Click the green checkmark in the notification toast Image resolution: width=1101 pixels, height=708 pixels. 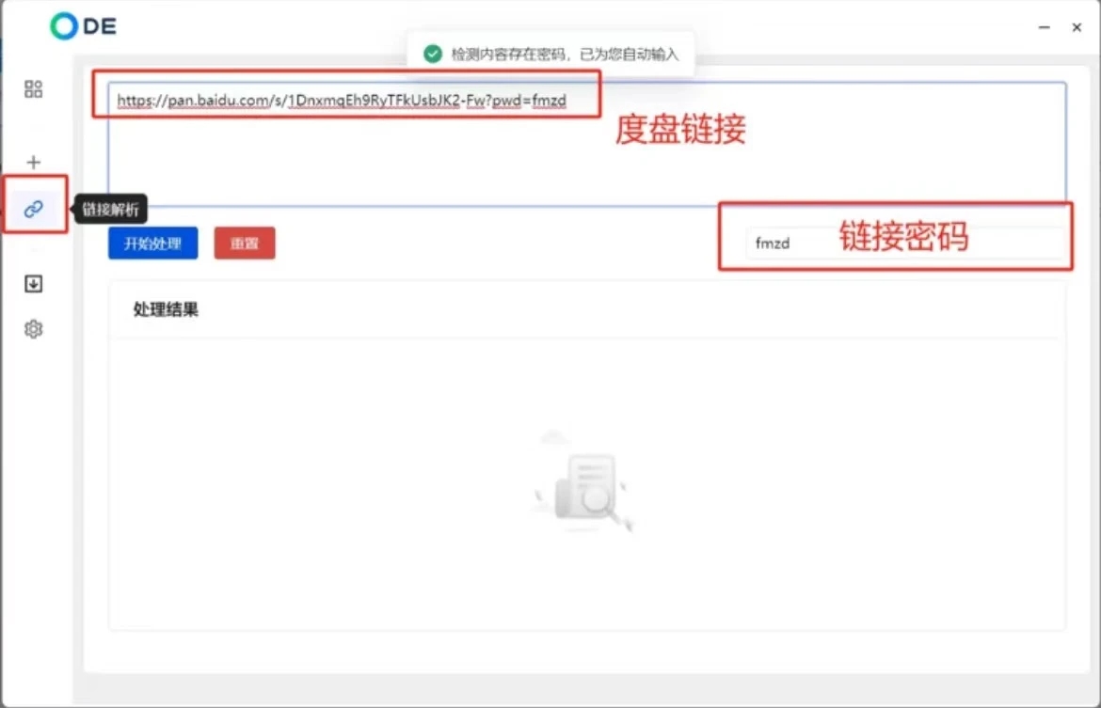pos(433,54)
